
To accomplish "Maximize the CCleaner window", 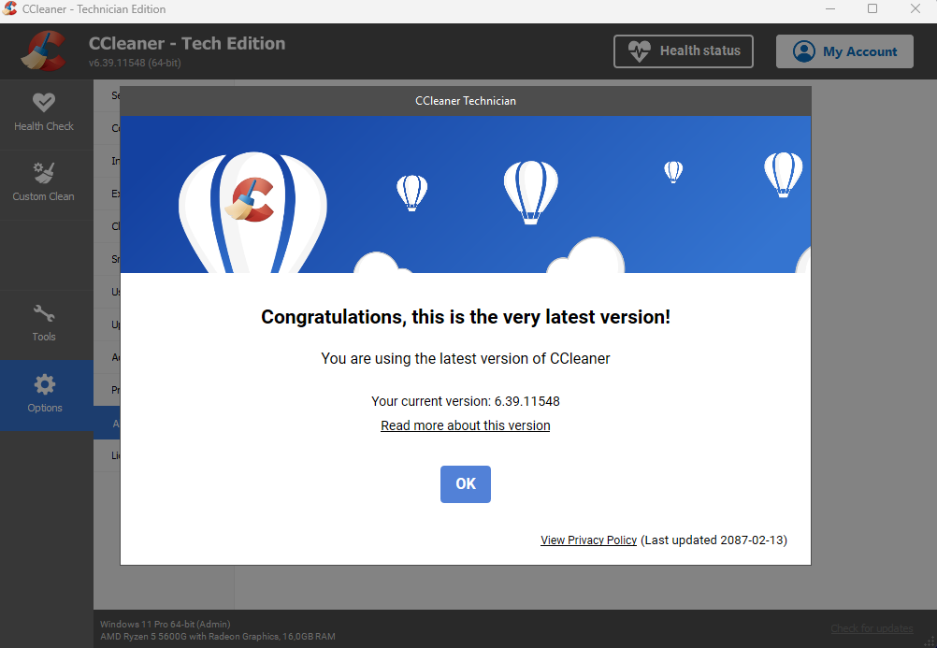I will point(872,9).
